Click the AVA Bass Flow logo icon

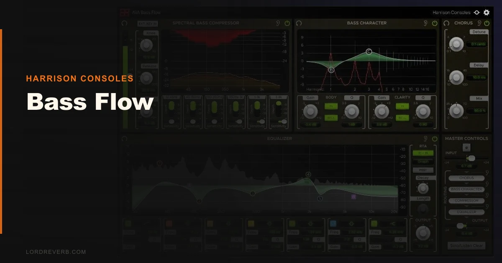coord(124,13)
